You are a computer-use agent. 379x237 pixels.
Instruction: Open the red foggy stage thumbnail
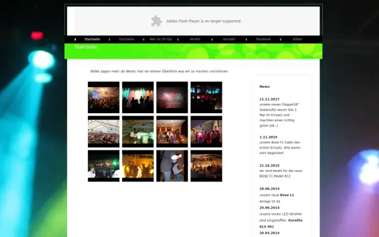point(172,97)
